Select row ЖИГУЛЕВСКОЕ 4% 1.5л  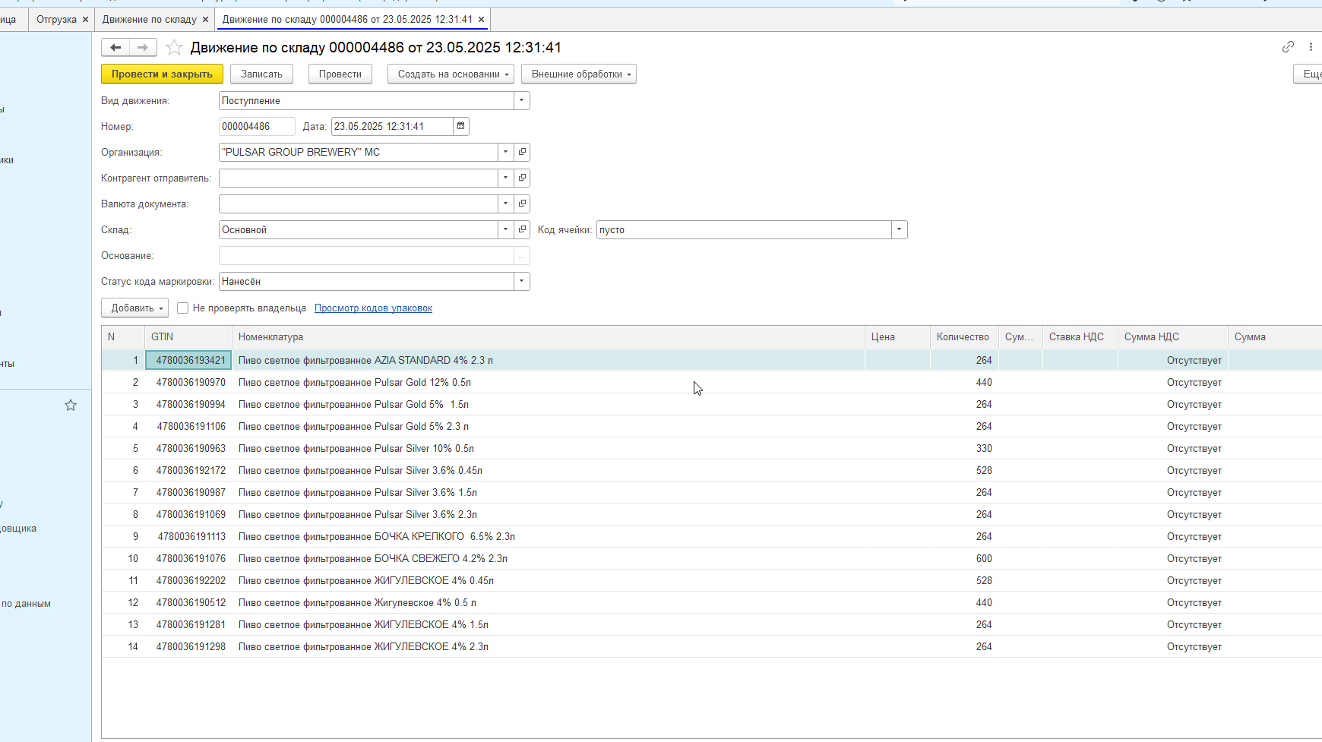click(711, 624)
